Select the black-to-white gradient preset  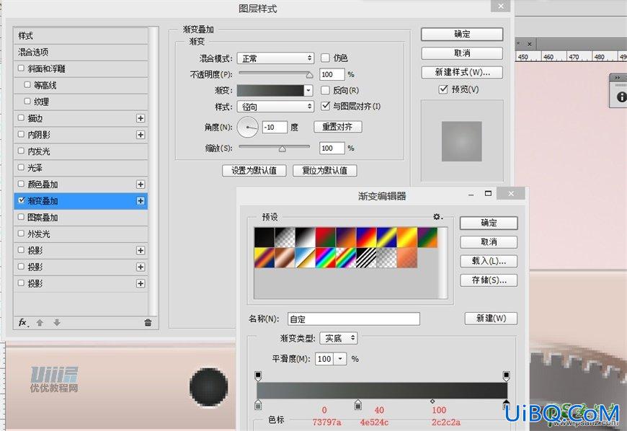pyautogui.click(x=305, y=238)
